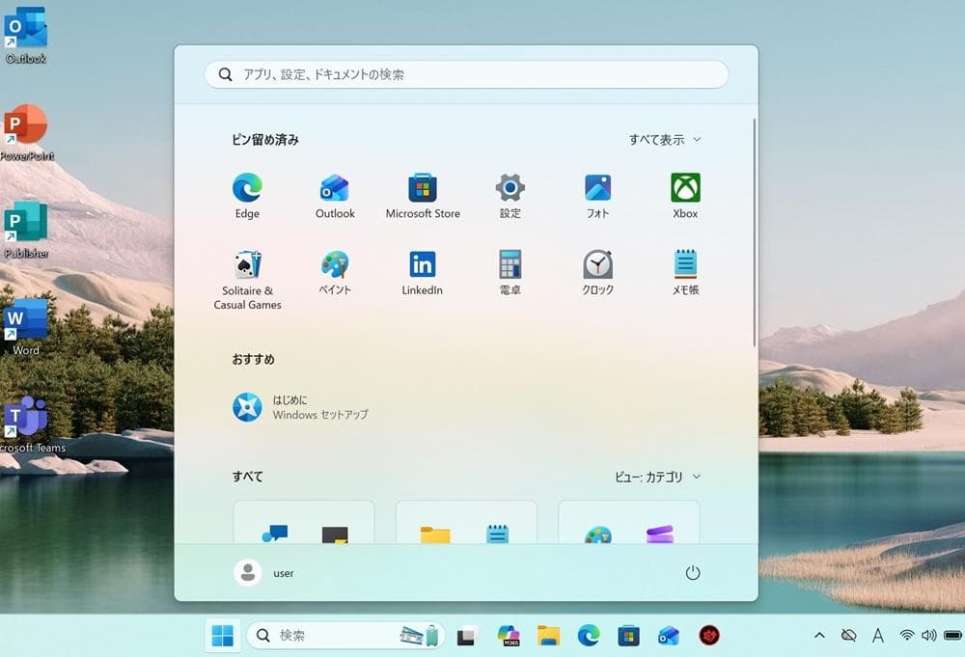Launch Outlook from the Start menu
Image resolution: width=965 pixels, height=657 pixels.
(x=335, y=190)
